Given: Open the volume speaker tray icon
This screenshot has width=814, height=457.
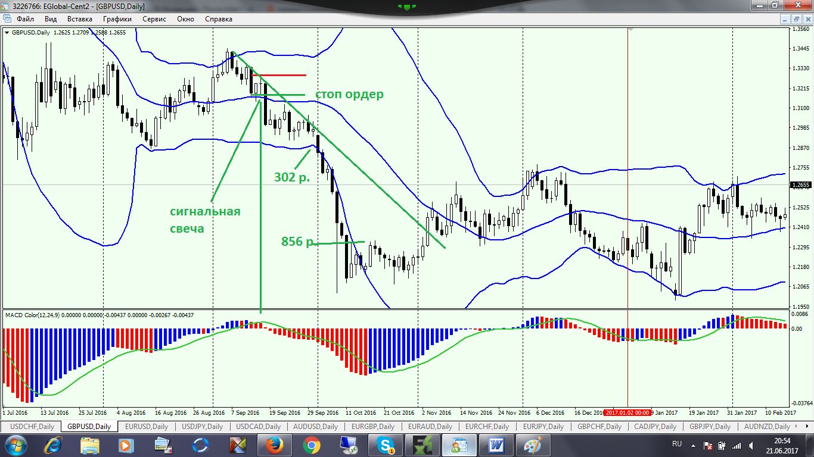Looking at the screenshot, I should click(751, 445).
